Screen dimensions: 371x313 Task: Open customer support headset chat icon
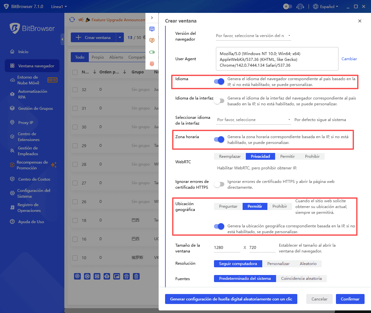click(x=300, y=6)
